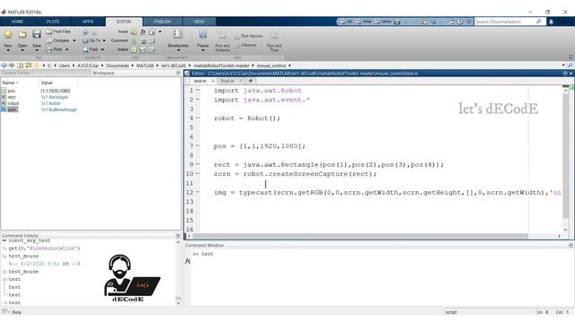Image resolution: width=575 pixels, height=323 pixels.
Task: Expand the Go To dropdown arrow
Action: 104,40
